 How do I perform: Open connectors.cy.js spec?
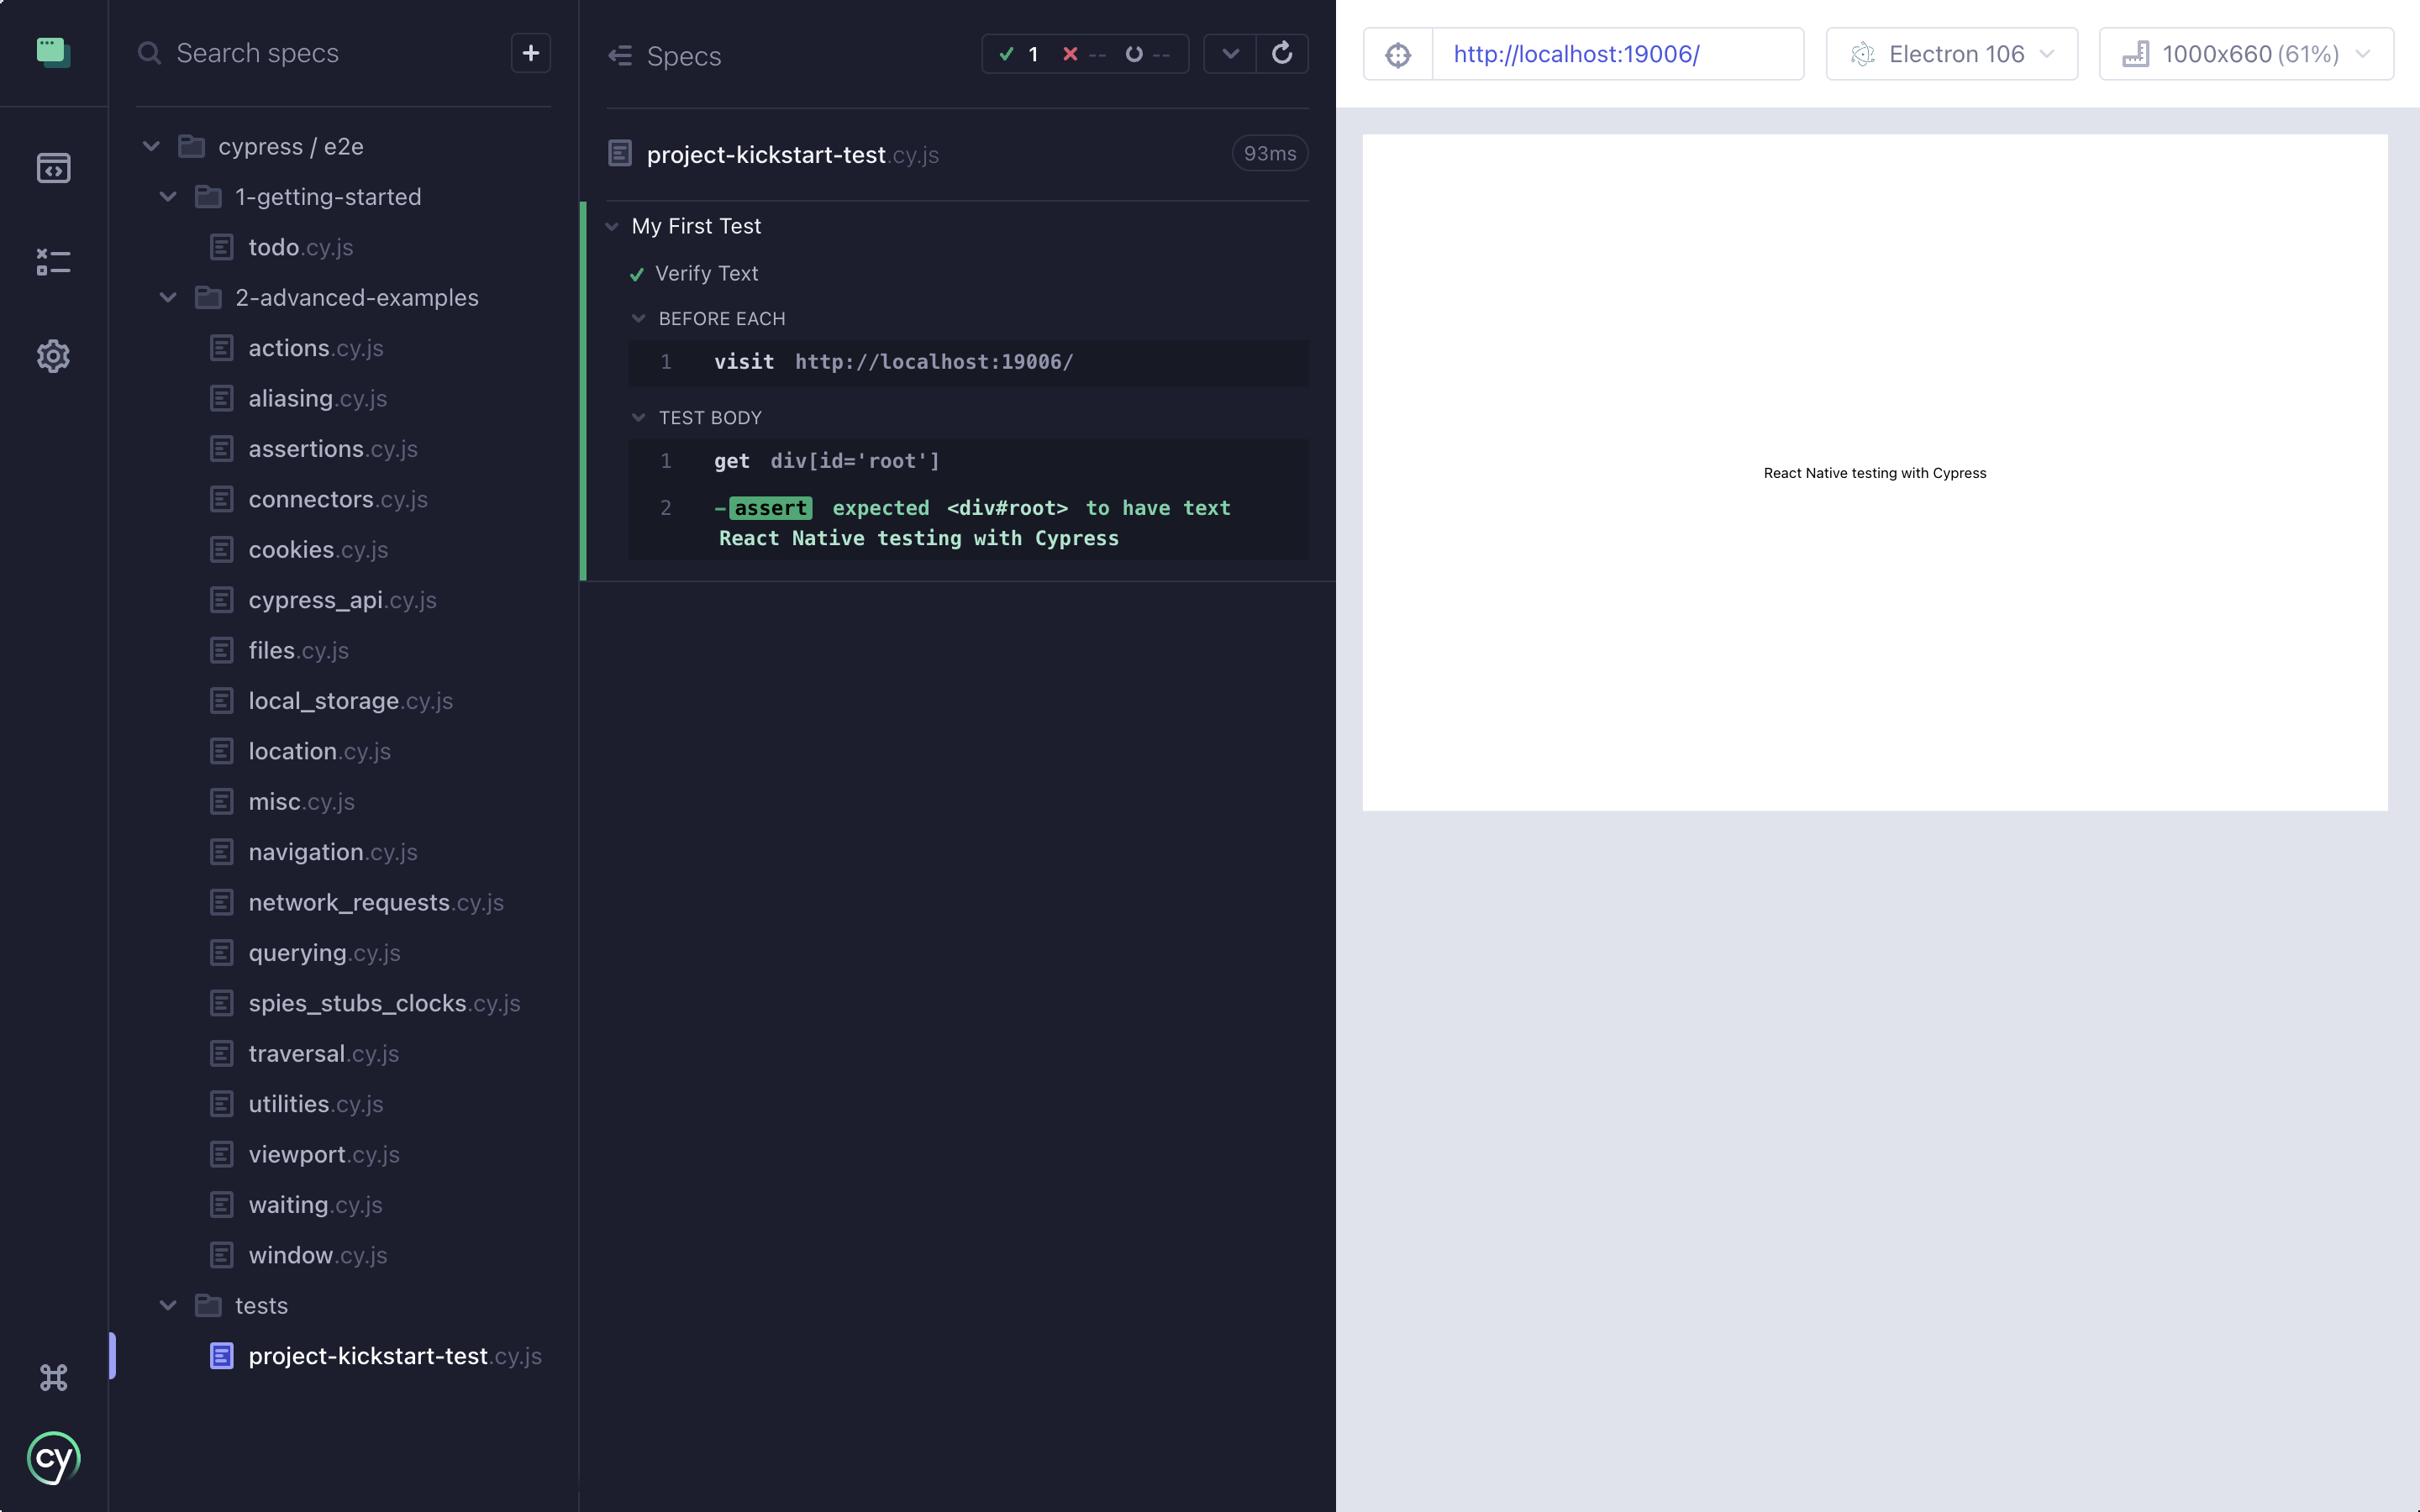(337, 499)
